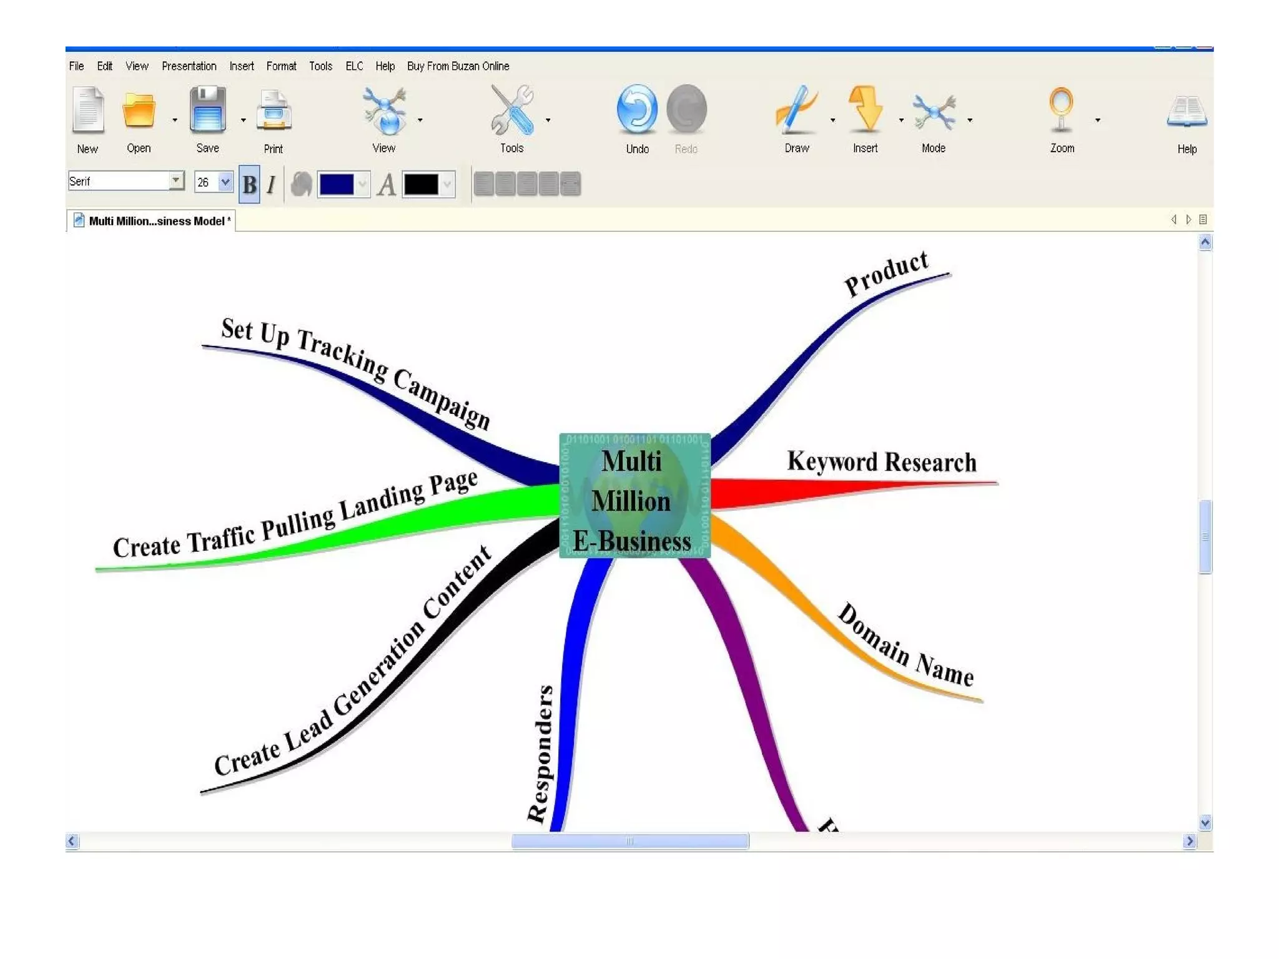Open the Presentation menu

click(189, 66)
